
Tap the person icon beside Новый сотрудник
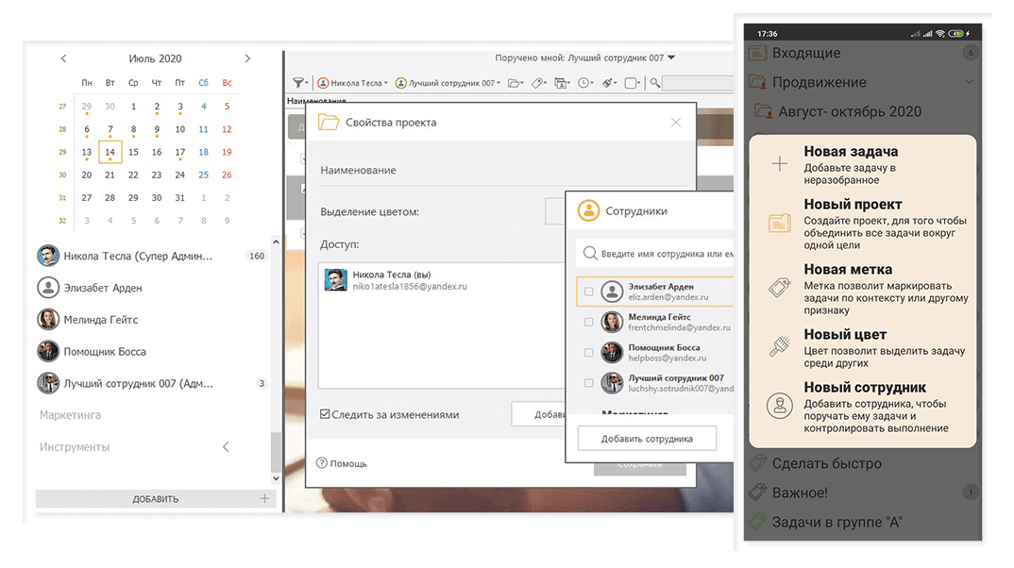click(x=780, y=406)
